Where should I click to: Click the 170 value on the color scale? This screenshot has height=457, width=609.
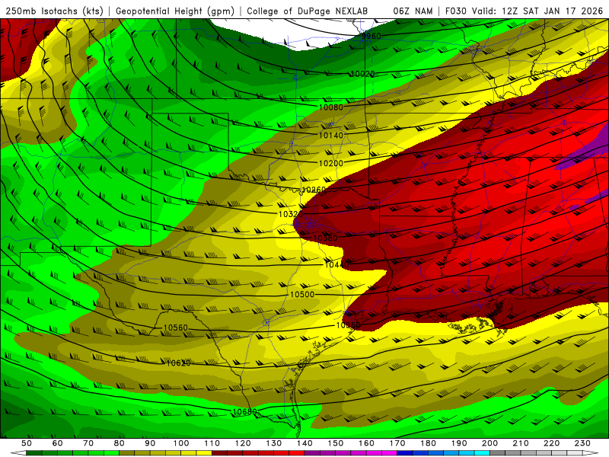coord(397,443)
